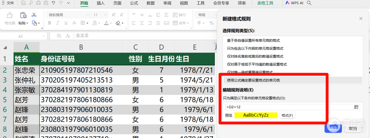This screenshot has width=370, height=138.
Task: Click the Clear eraser icon
Action: point(118,23)
